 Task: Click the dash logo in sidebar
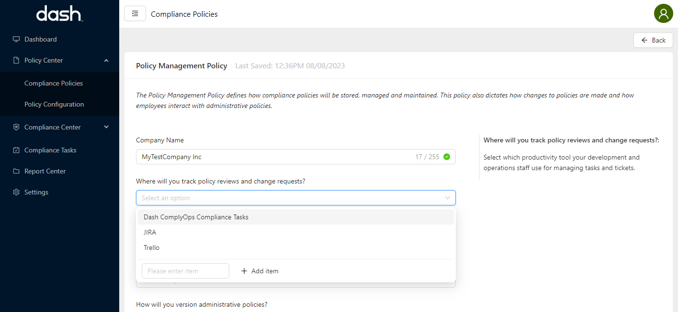click(59, 14)
